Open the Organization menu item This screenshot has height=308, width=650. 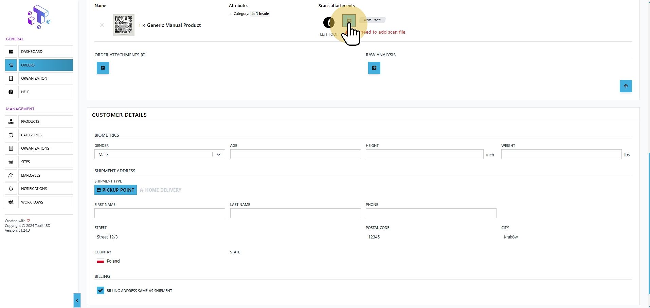[46, 78]
